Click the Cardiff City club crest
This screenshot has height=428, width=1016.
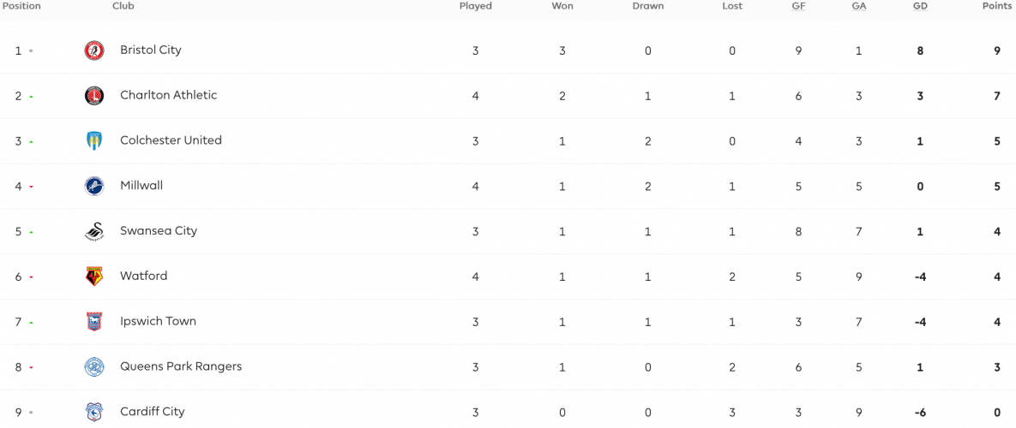[94, 412]
